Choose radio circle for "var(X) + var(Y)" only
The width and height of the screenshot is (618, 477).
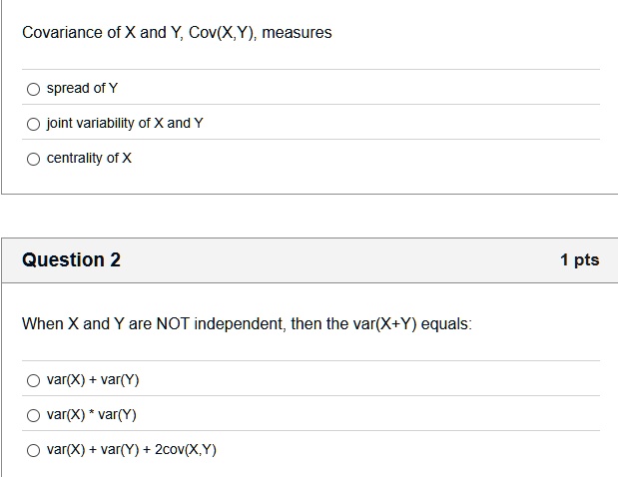click(x=33, y=380)
